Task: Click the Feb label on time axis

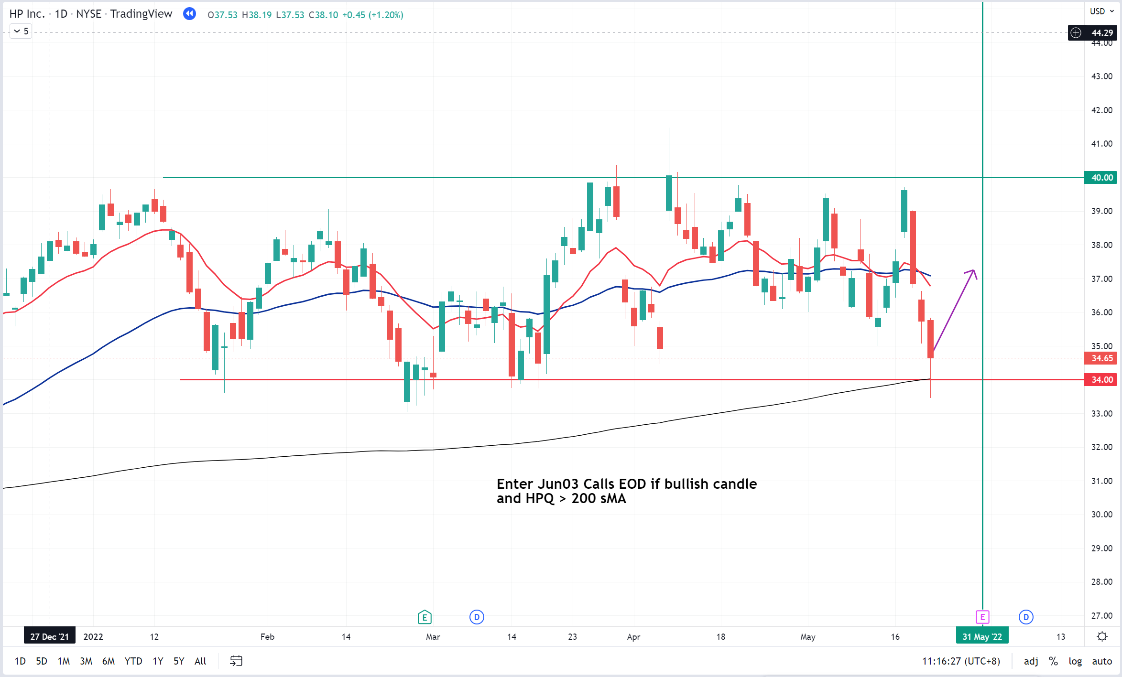Action: pos(267,636)
